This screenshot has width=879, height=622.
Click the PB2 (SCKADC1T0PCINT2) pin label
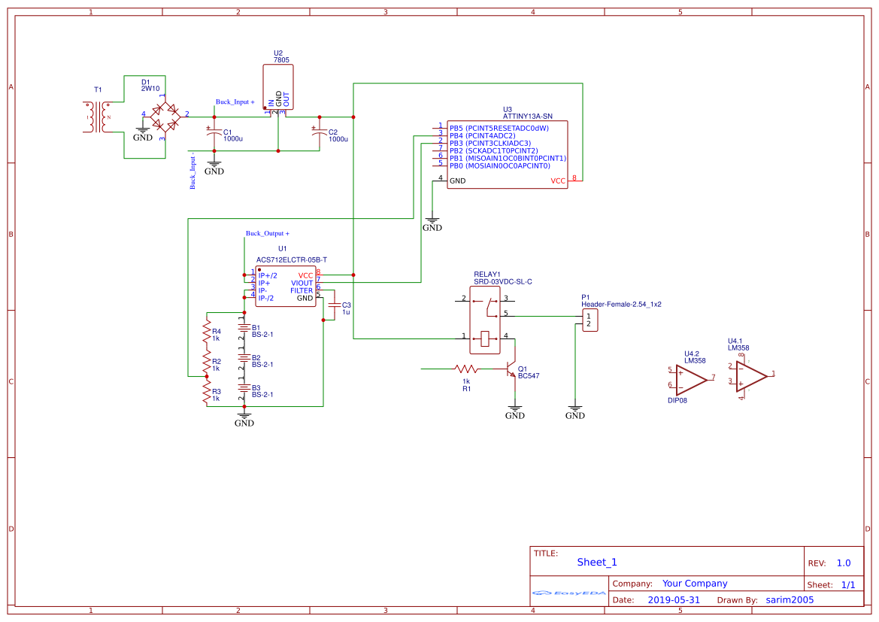click(x=493, y=151)
